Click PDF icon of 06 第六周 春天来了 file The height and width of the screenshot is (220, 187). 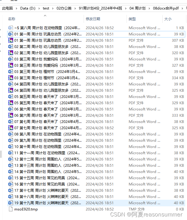[11, 115]
